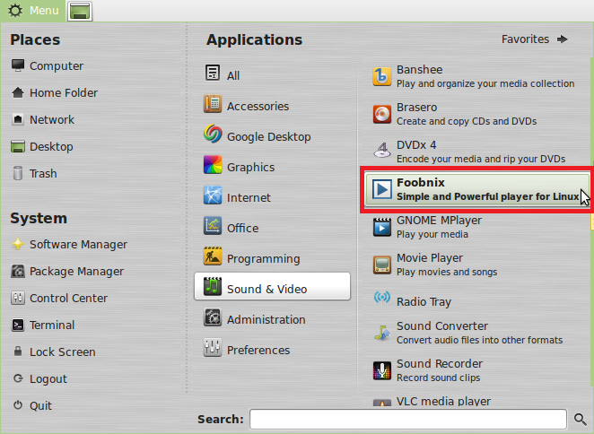Launch Sound Converter icon
Image resolution: width=594 pixels, height=434 pixels.
(x=382, y=333)
